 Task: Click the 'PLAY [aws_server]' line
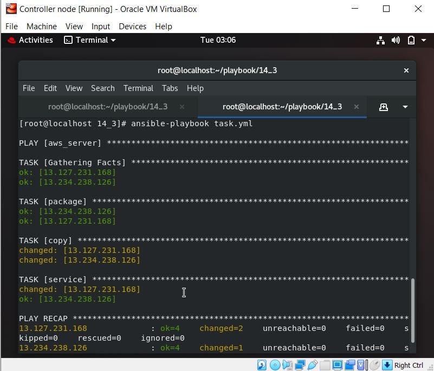click(x=213, y=143)
